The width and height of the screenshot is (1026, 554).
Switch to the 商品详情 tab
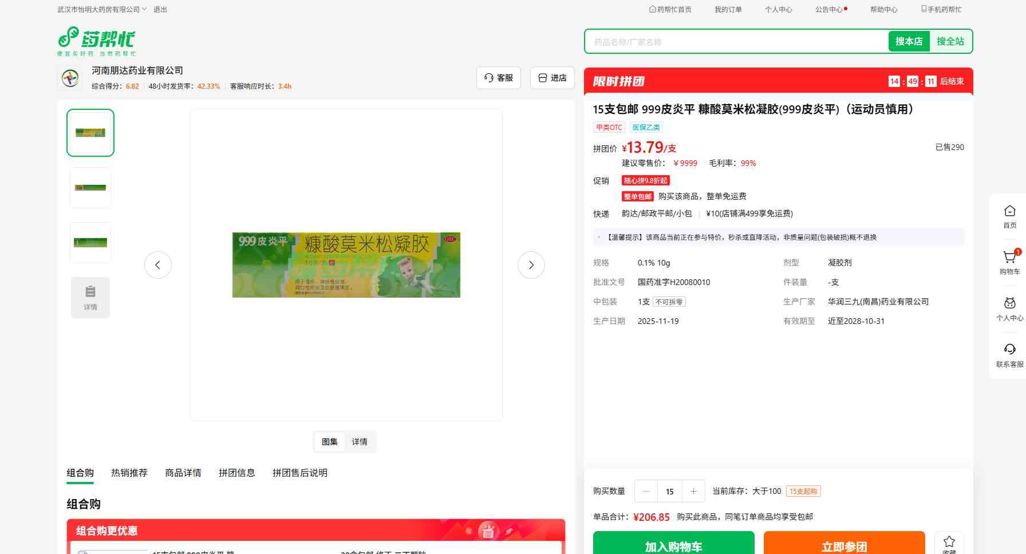click(183, 473)
